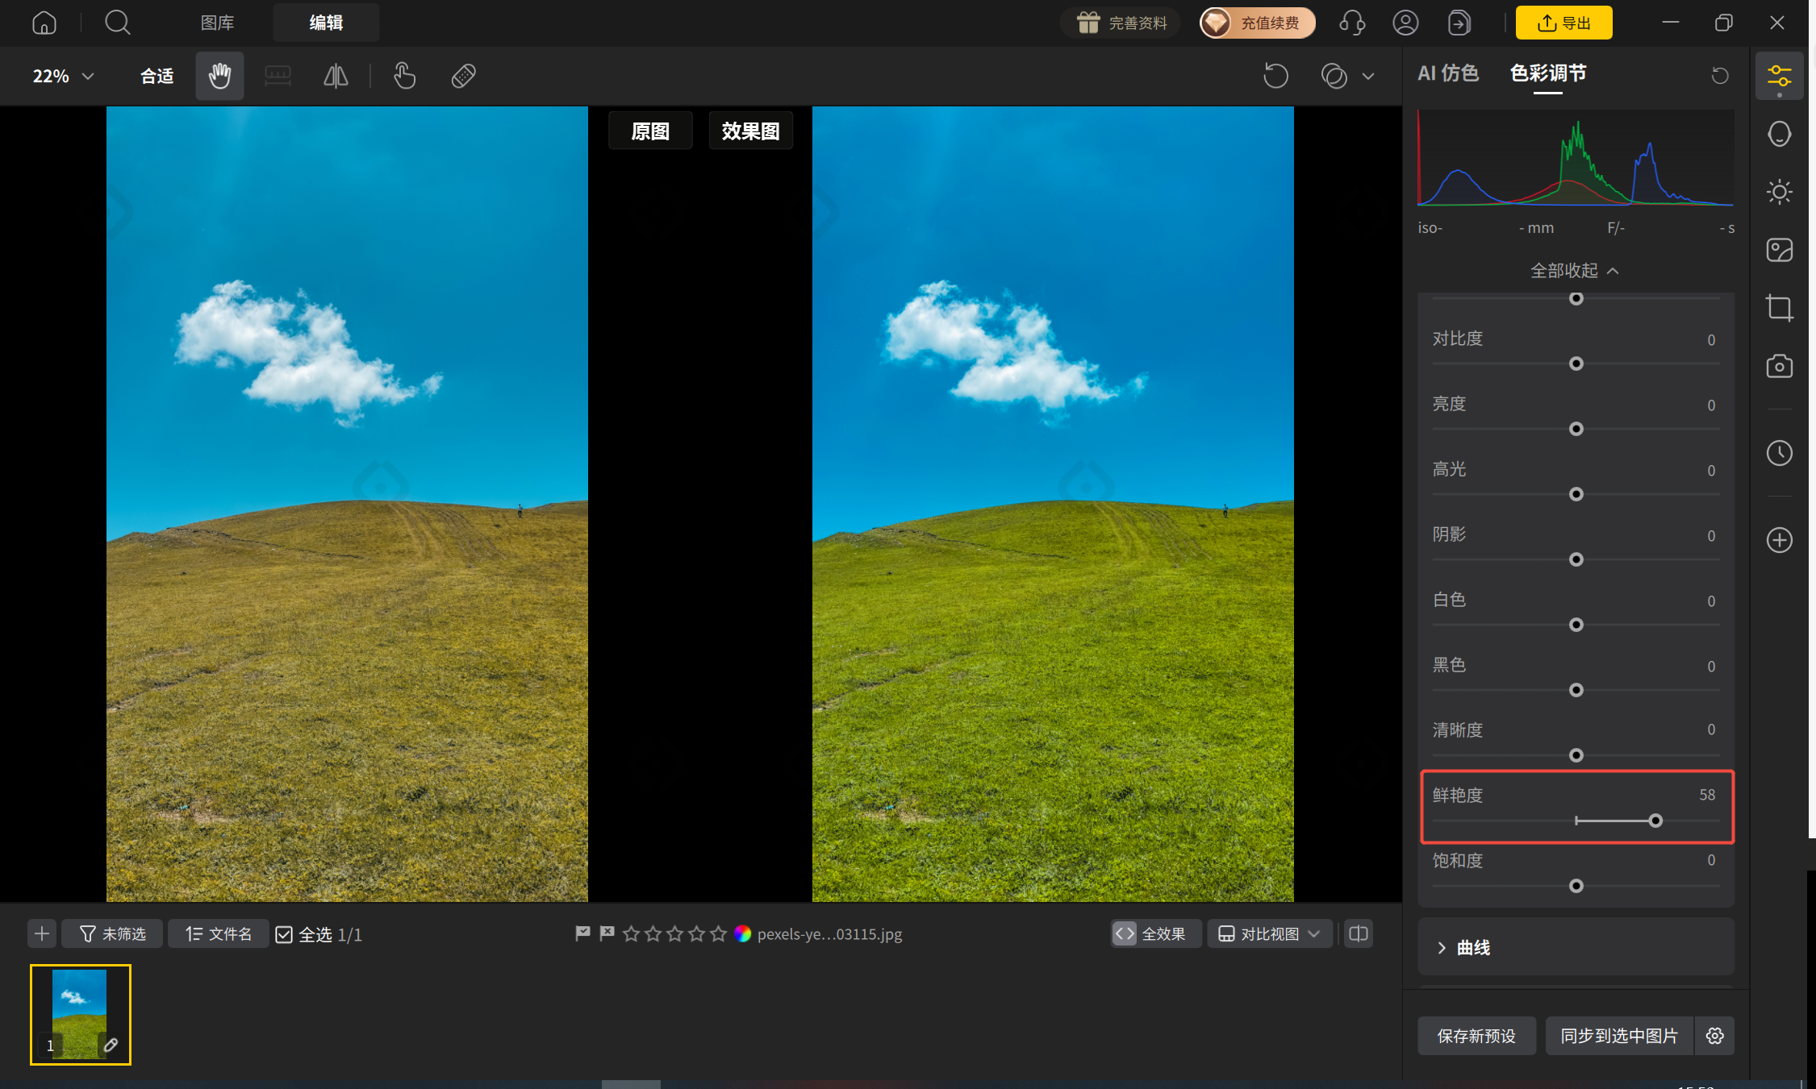Open the search magnifier icon
1816x1089 pixels.
(117, 23)
